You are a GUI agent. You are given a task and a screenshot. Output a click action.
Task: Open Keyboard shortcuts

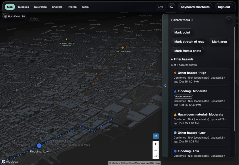(x=195, y=7)
